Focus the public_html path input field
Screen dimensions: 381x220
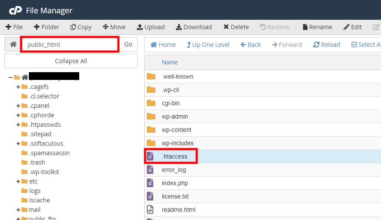[x=70, y=44]
